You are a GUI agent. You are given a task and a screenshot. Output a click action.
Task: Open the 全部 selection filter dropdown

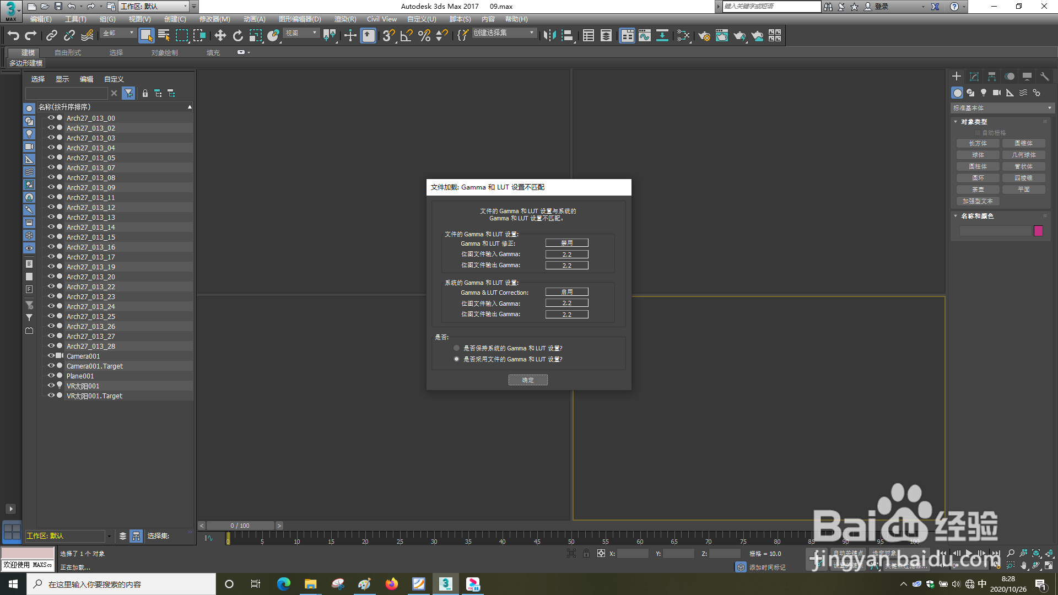[132, 34]
